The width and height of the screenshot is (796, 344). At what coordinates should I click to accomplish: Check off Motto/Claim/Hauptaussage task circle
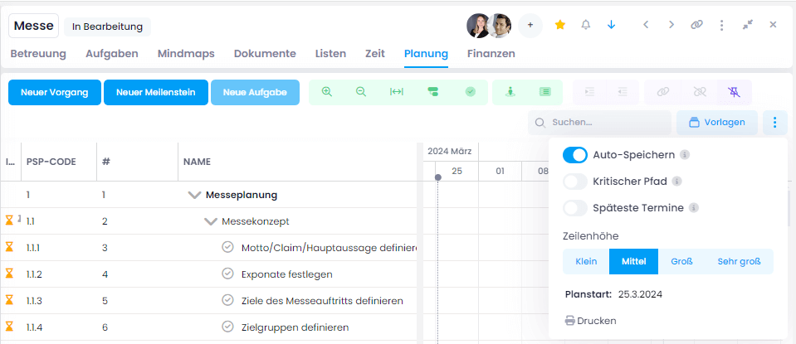point(227,247)
